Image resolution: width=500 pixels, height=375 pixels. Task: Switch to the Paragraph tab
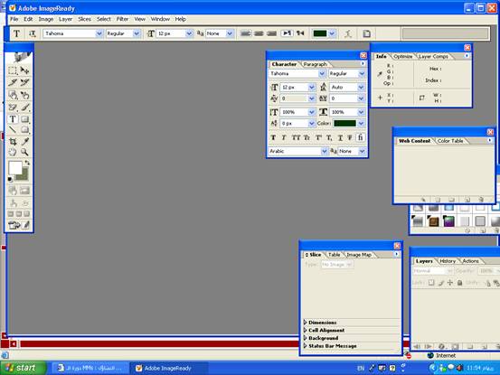[315, 64]
